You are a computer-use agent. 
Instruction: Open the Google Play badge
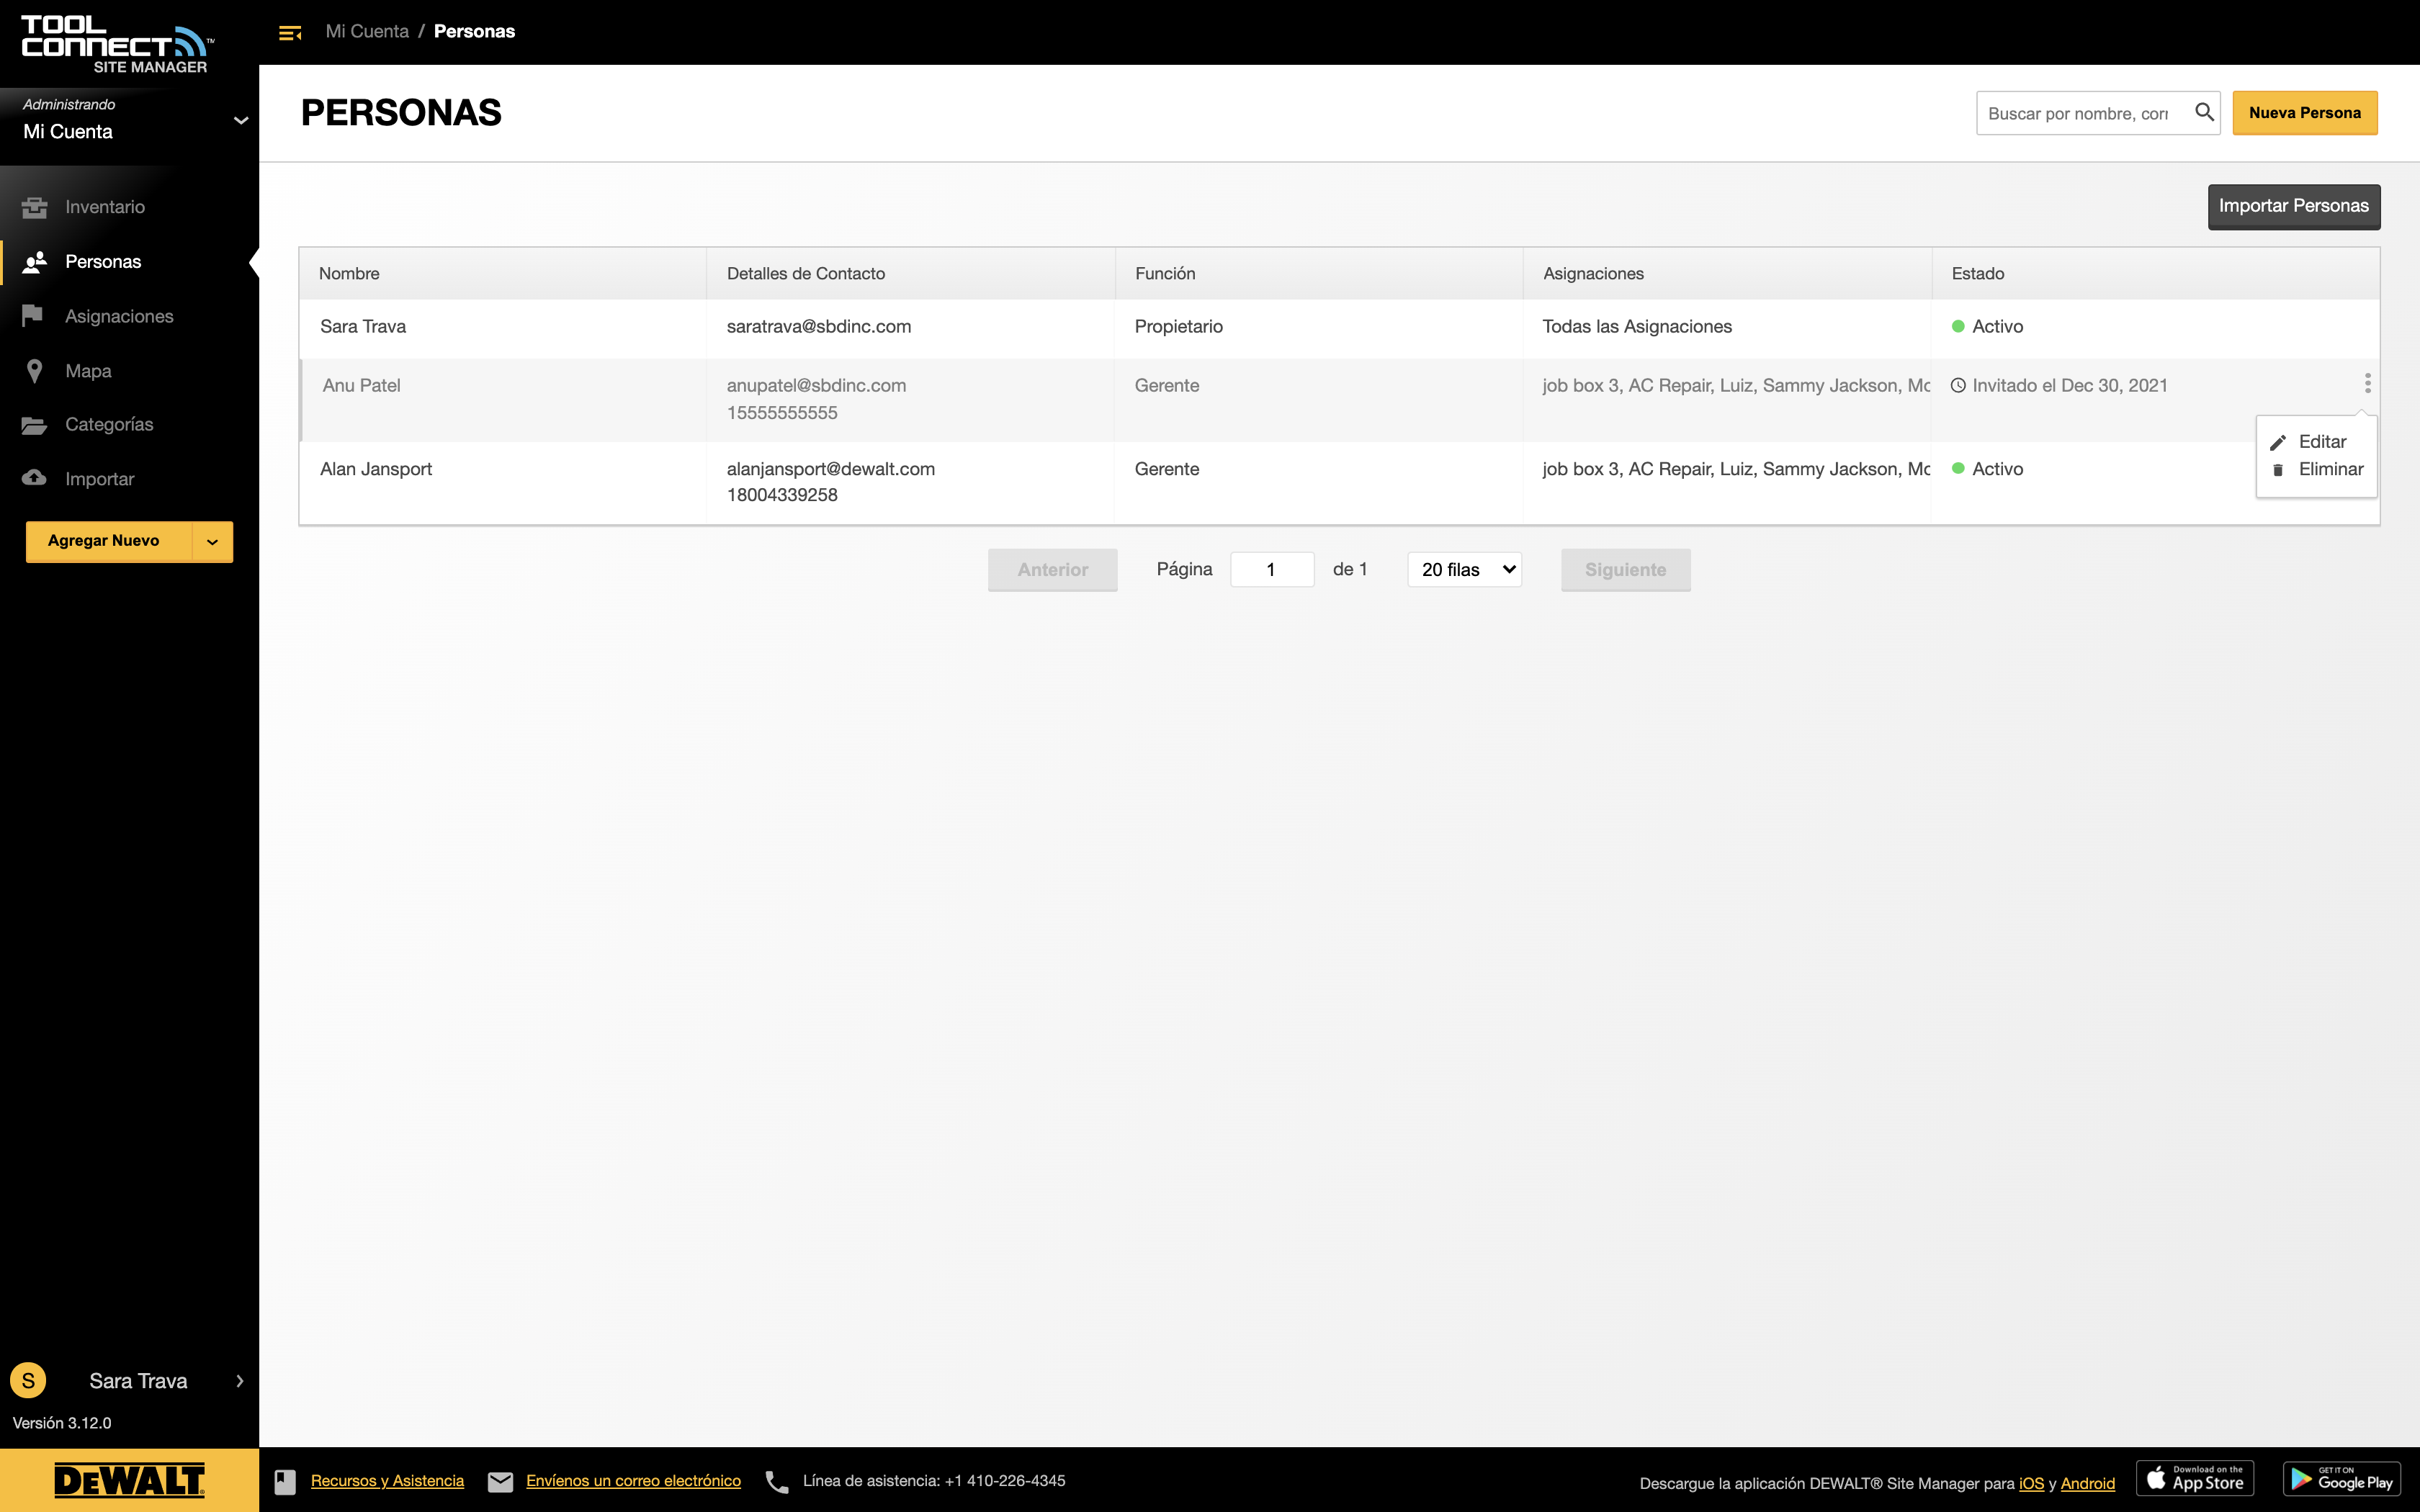2342,1478
